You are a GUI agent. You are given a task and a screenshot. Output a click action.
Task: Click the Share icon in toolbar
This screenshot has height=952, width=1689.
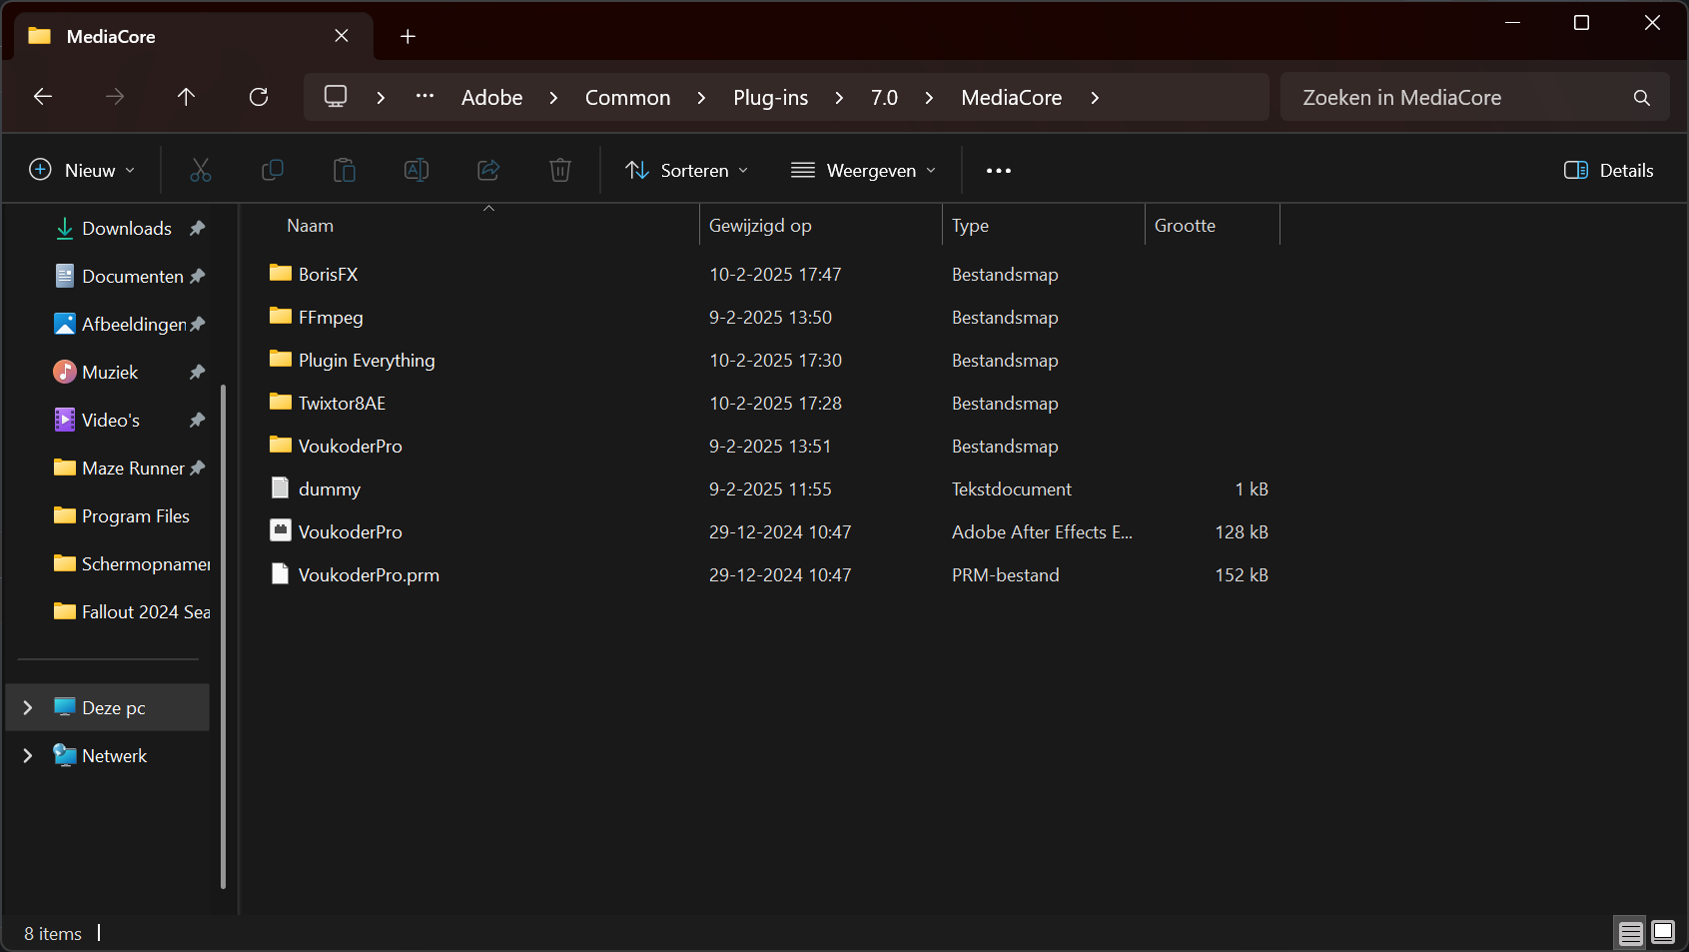(488, 171)
